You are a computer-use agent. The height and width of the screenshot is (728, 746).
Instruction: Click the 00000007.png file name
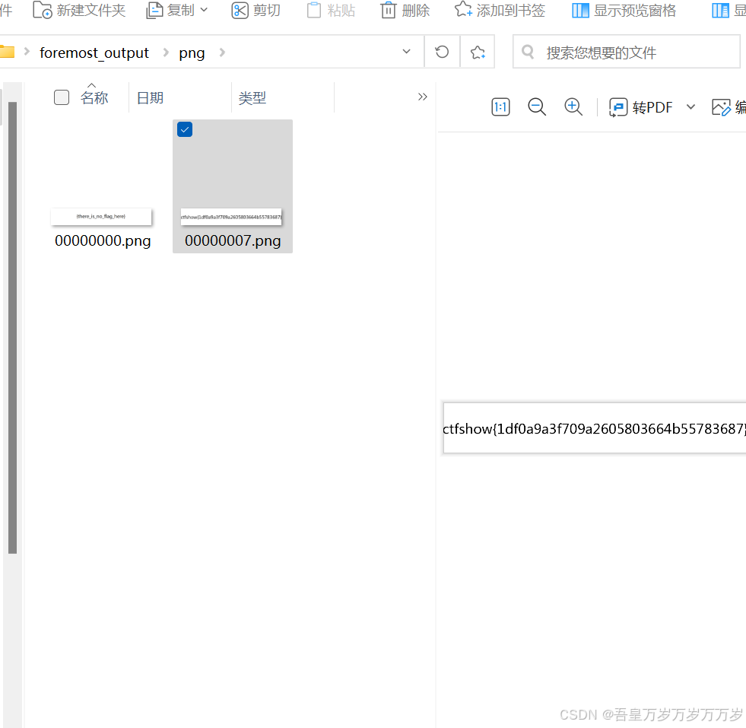(x=233, y=240)
